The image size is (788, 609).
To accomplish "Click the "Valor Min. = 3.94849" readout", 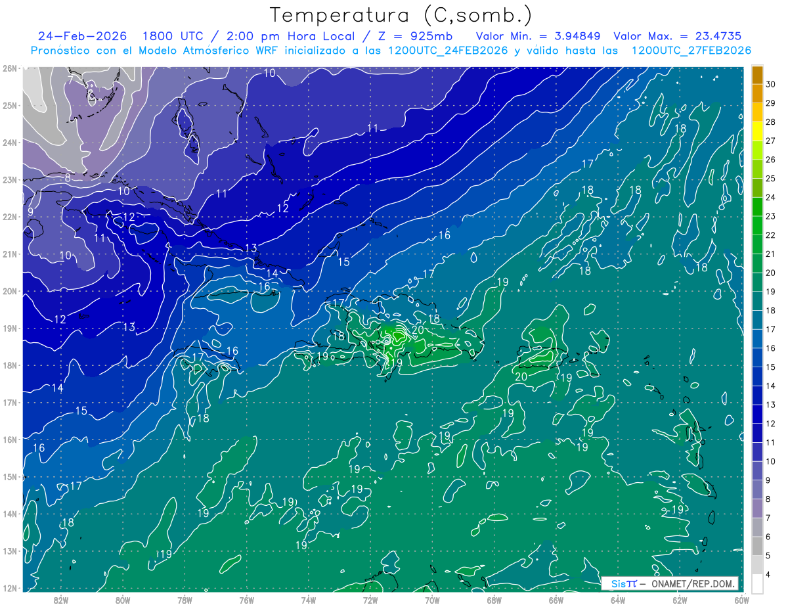I will click(x=537, y=36).
